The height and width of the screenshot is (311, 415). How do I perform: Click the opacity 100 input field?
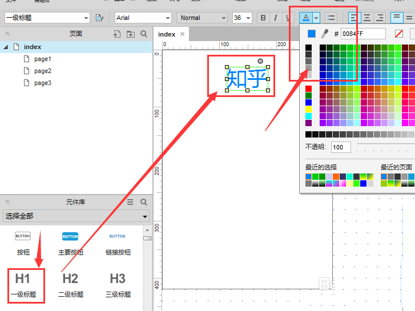(x=341, y=147)
